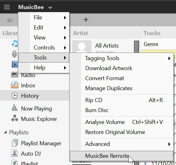Viewport: 176px width, 165px height.
Task: Open the View submenu
Action: [x=44, y=38]
